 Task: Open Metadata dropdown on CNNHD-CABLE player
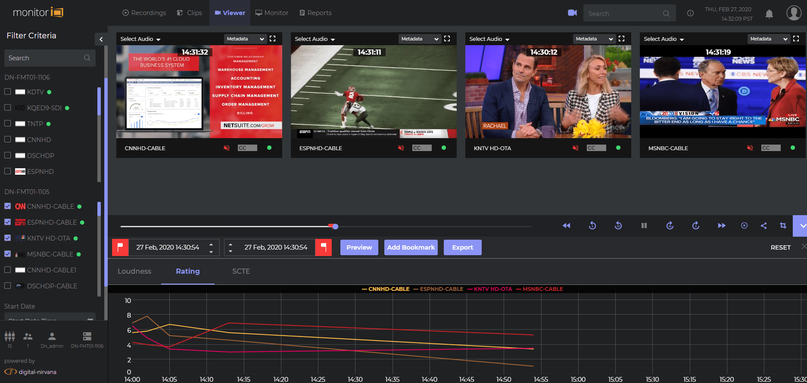[245, 39]
